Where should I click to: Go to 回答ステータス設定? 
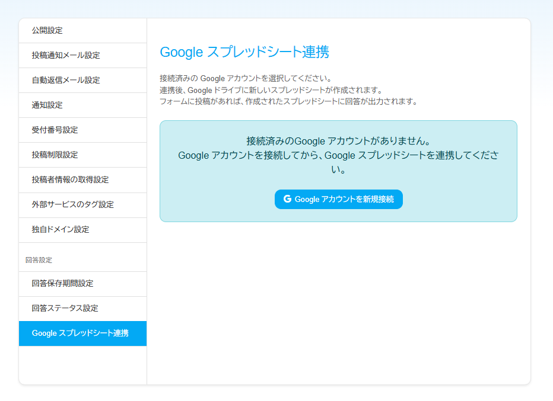coord(82,309)
